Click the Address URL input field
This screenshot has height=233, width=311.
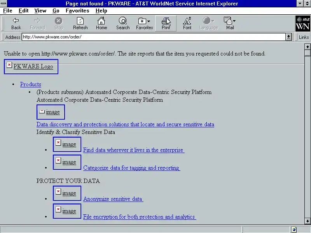[x=154, y=37]
